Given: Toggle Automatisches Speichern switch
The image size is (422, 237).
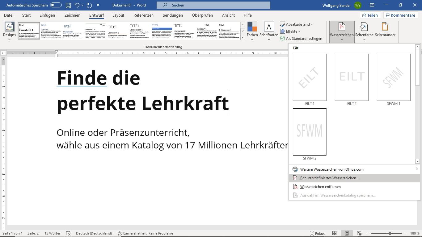Looking at the screenshot, I should coord(56,5).
